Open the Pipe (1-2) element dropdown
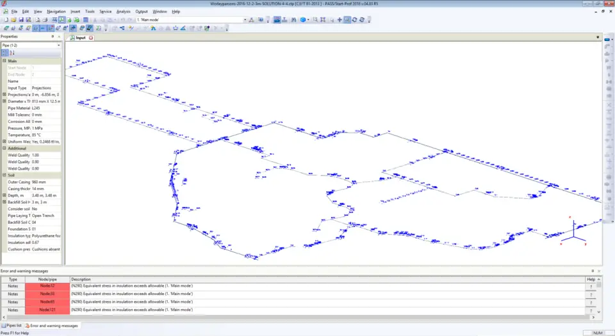Image resolution: width=615 pixels, height=336 pixels. pos(59,45)
